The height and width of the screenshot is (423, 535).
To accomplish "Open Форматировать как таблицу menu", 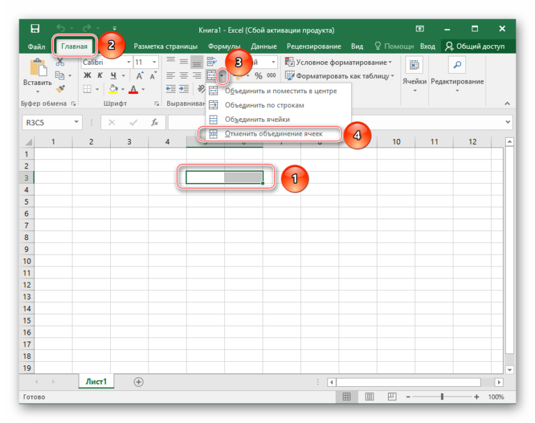I will click(339, 76).
